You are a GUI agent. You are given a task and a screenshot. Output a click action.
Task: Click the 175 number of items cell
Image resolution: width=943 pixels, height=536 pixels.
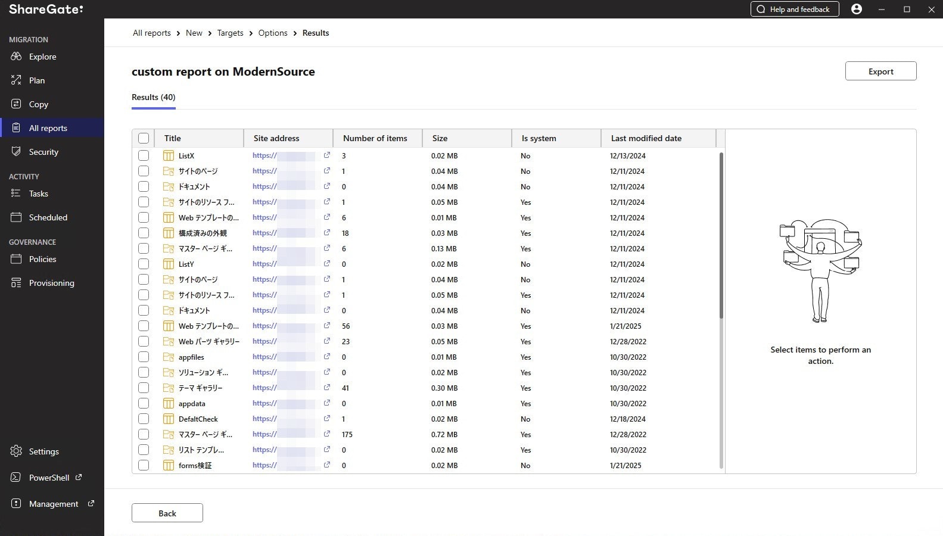click(347, 434)
